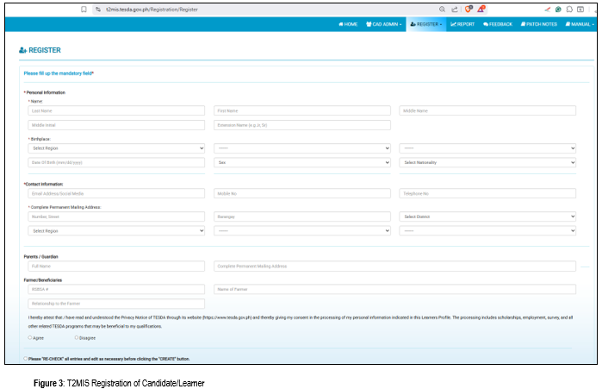
Task: Click the Brave rewards triangle icon
Action: tap(482, 9)
